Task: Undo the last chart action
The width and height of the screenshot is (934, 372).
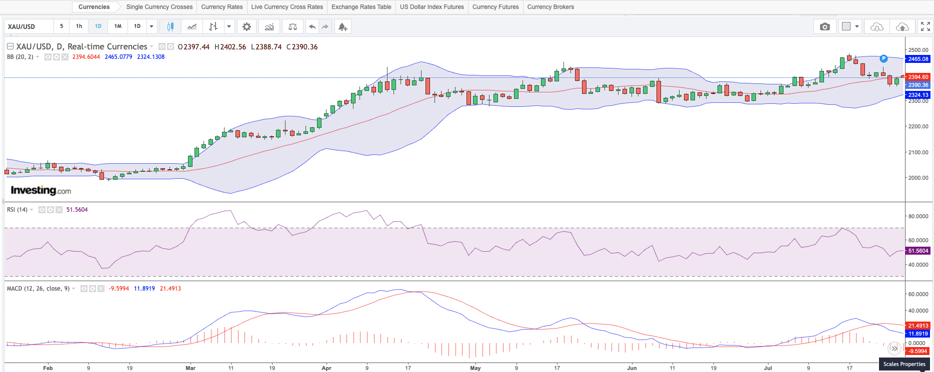Action: point(312,26)
